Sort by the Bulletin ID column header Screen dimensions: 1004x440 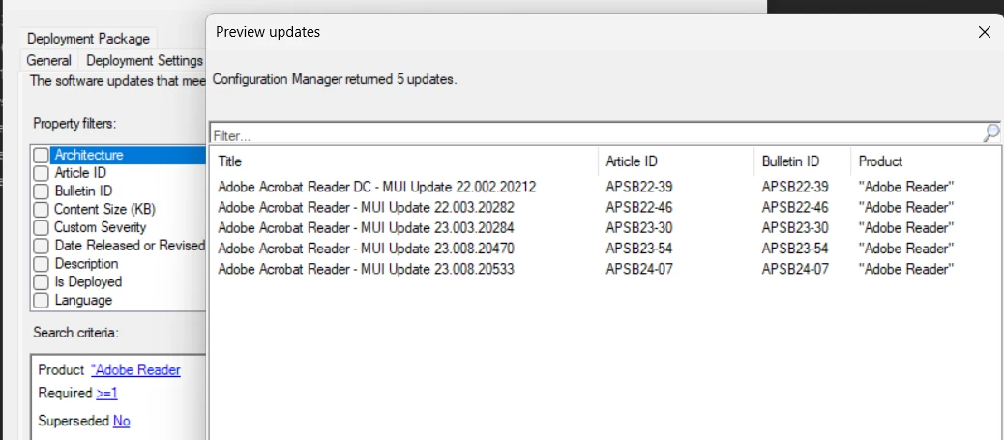pos(802,161)
